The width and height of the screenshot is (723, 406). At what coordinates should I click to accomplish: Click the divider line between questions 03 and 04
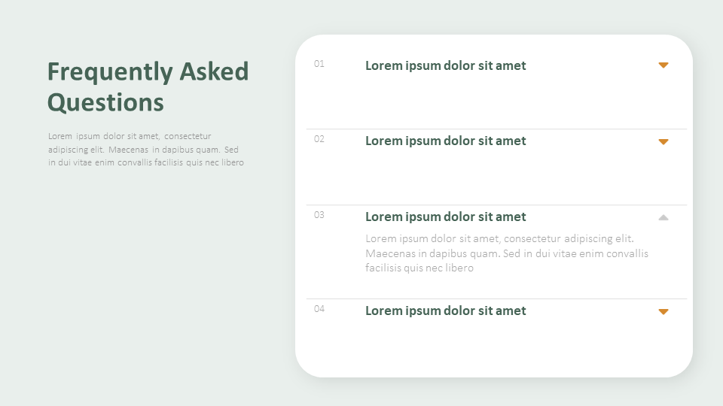coord(496,298)
